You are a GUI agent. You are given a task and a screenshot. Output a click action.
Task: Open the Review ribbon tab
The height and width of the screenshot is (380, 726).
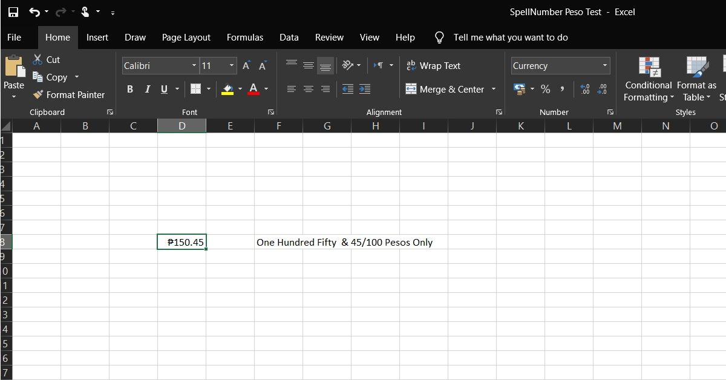click(x=329, y=38)
